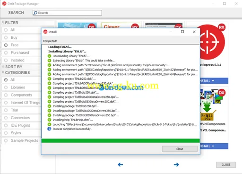Click the check icon for Src\Common environment path line
The height and width of the screenshot is (174, 242).
point(49,65)
